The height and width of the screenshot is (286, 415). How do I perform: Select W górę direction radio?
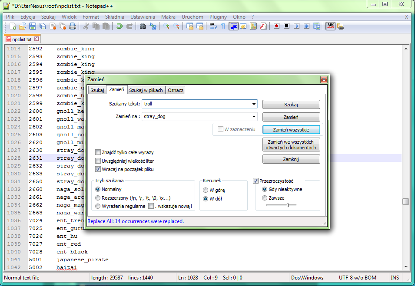[206, 190]
